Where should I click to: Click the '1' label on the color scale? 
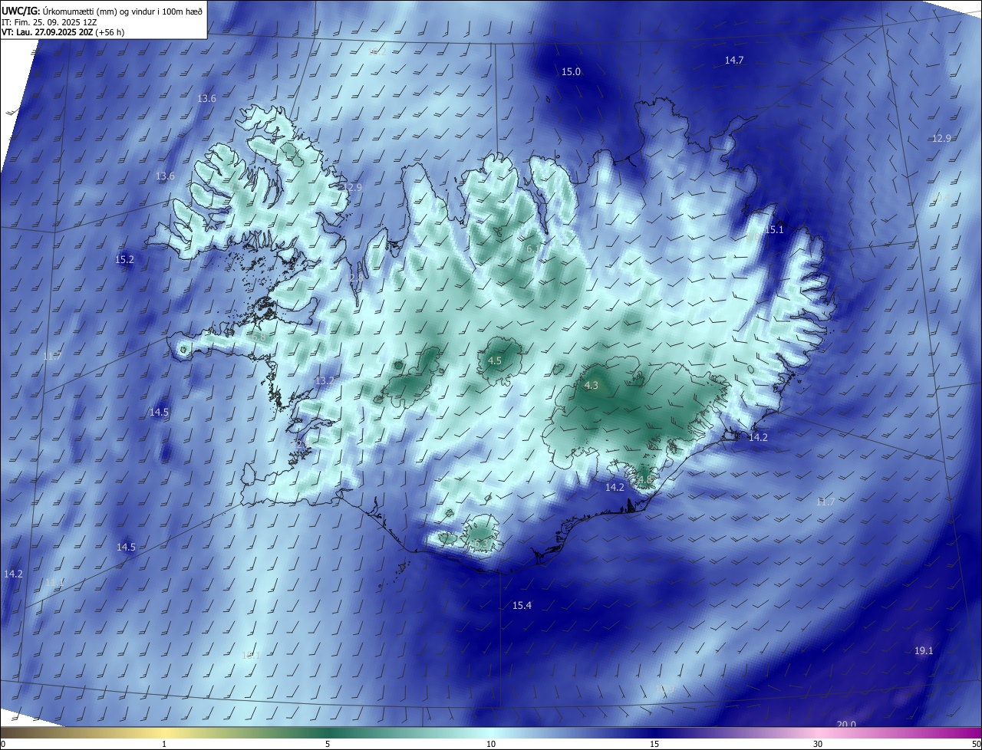(x=164, y=744)
